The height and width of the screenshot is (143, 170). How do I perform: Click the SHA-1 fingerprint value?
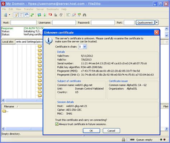point(117,75)
